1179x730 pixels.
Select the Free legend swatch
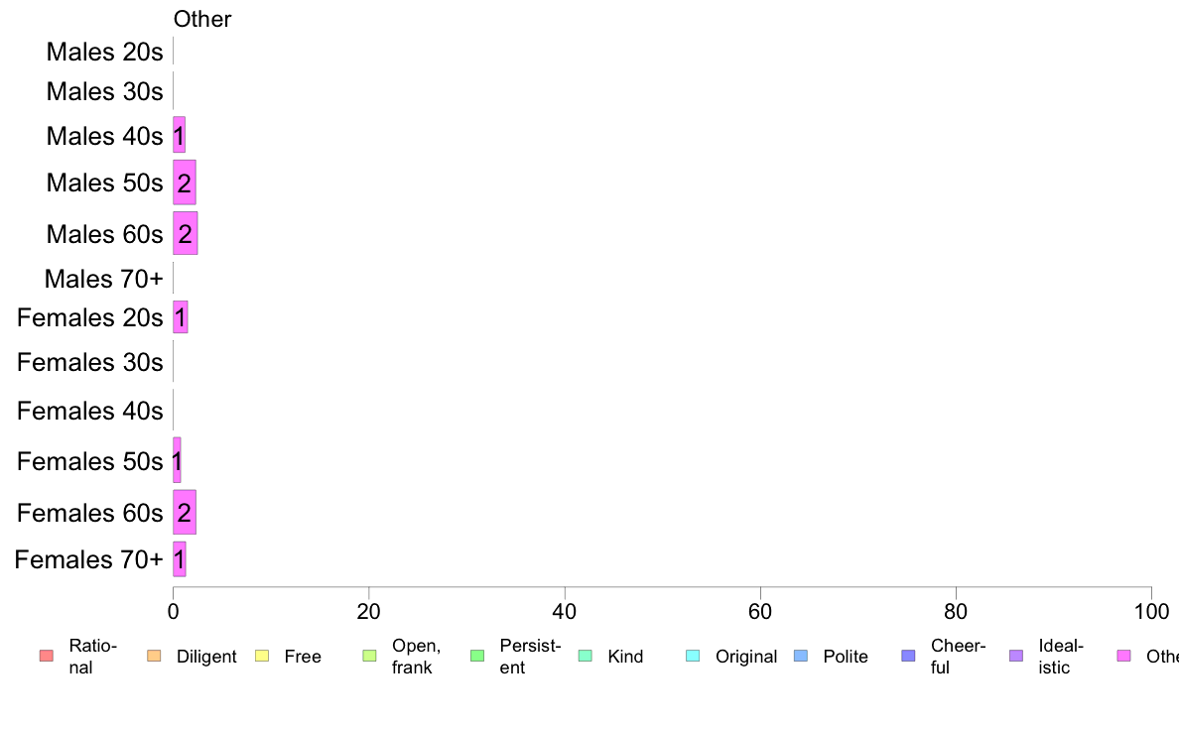[x=262, y=657]
